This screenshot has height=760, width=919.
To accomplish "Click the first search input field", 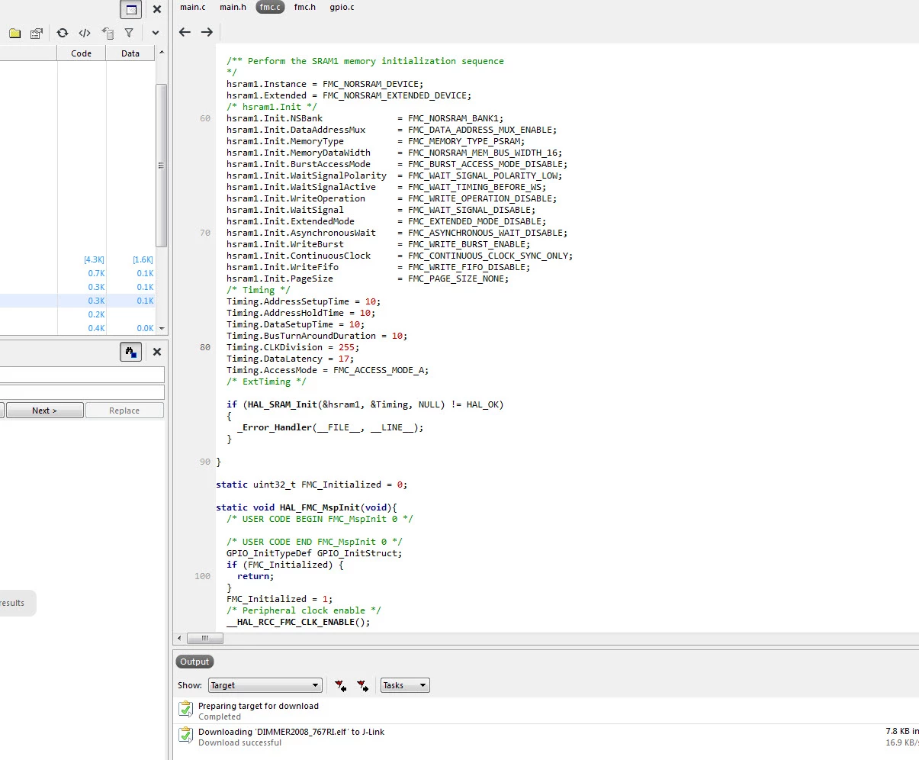I will point(82,375).
